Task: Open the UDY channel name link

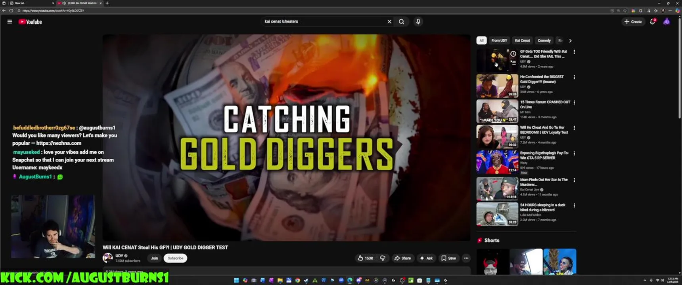Action: (119, 256)
